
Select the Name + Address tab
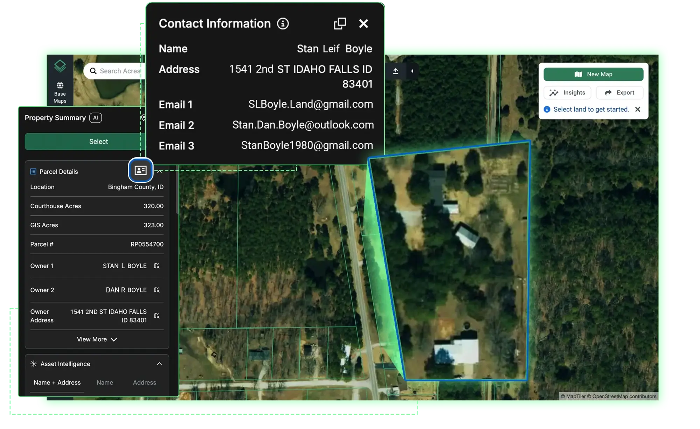[x=57, y=382]
